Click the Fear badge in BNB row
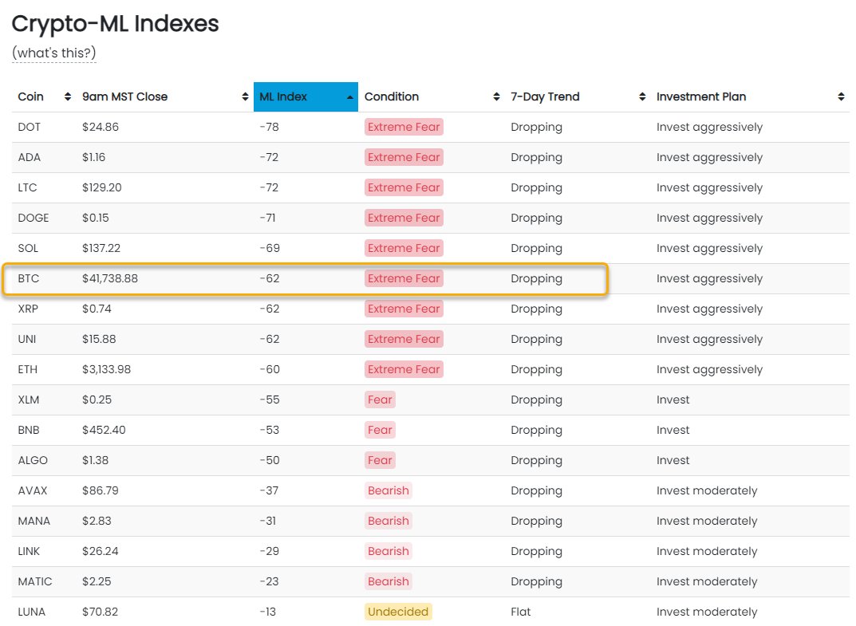The width and height of the screenshot is (856, 626). coord(380,430)
